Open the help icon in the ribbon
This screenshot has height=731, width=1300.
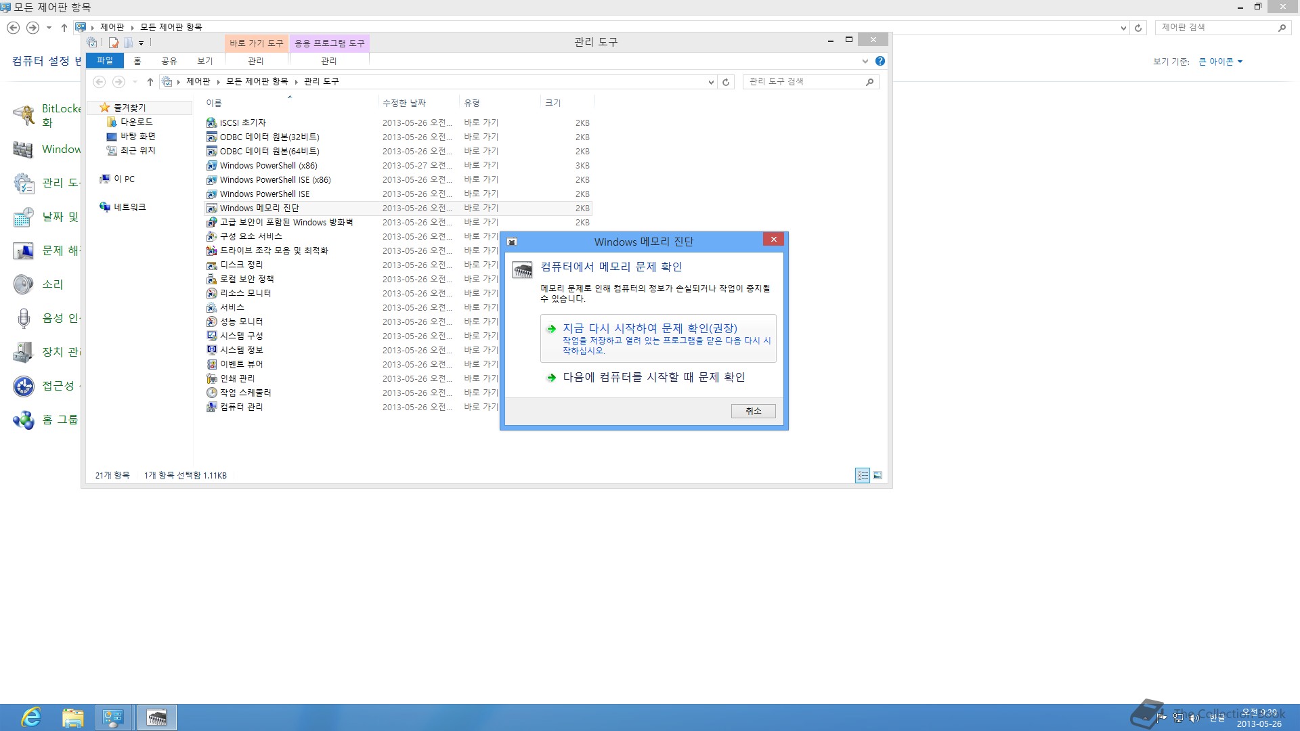[x=880, y=61]
